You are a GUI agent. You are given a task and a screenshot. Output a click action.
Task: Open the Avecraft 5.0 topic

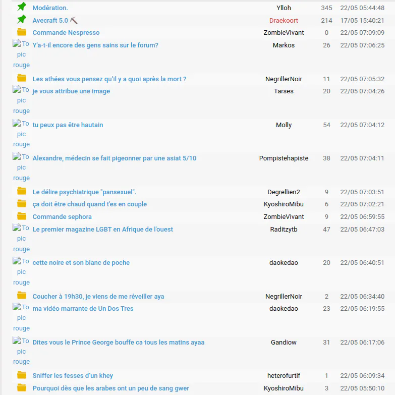pos(50,20)
